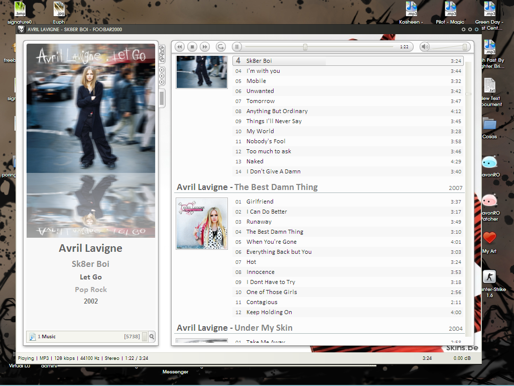Toggle the playback order repeat icon

point(221,47)
